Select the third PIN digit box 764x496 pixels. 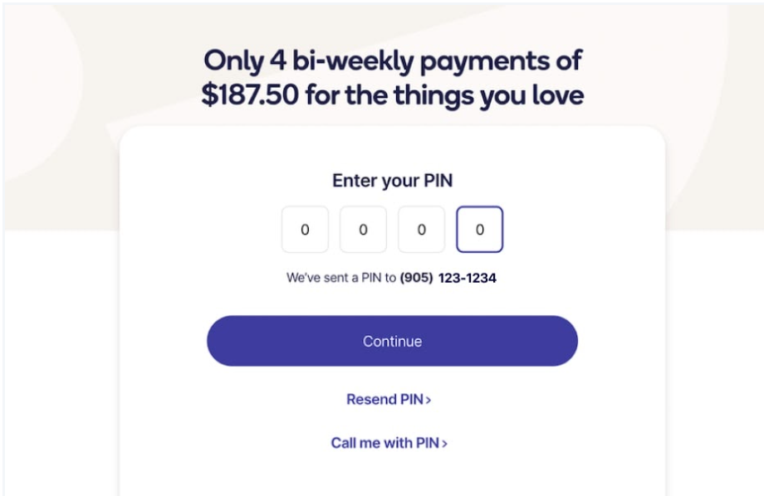(422, 229)
